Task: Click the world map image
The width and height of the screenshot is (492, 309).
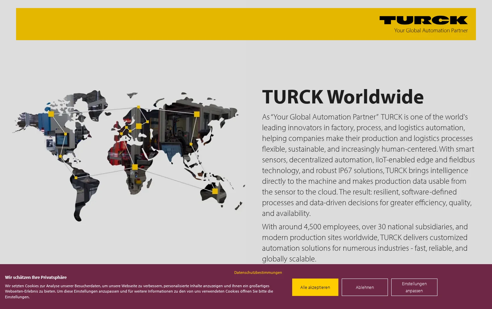Action: click(x=129, y=156)
